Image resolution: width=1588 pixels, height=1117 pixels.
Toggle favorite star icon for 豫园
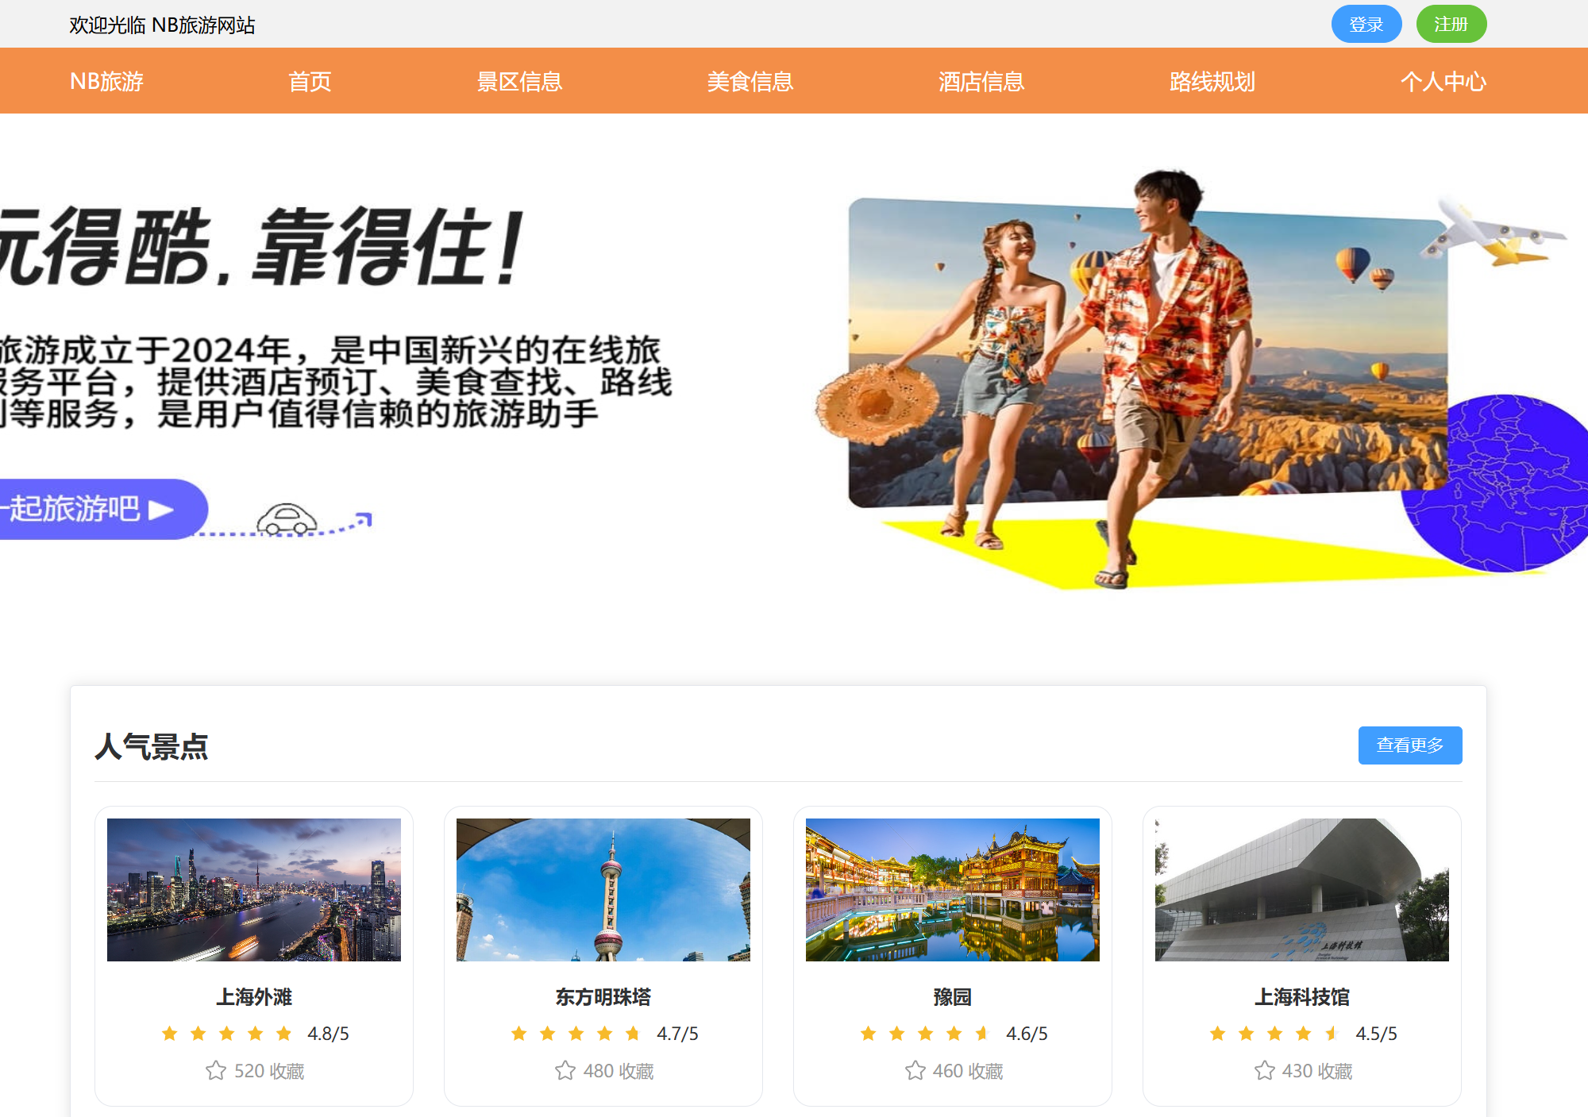tap(915, 1071)
